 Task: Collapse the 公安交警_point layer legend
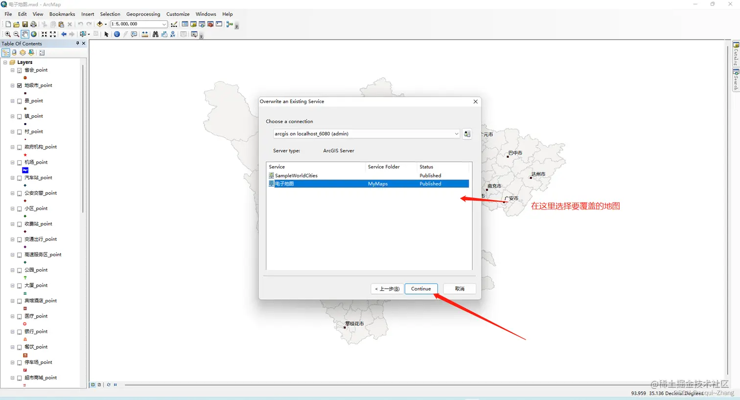pyautogui.click(x=13, y=193)
